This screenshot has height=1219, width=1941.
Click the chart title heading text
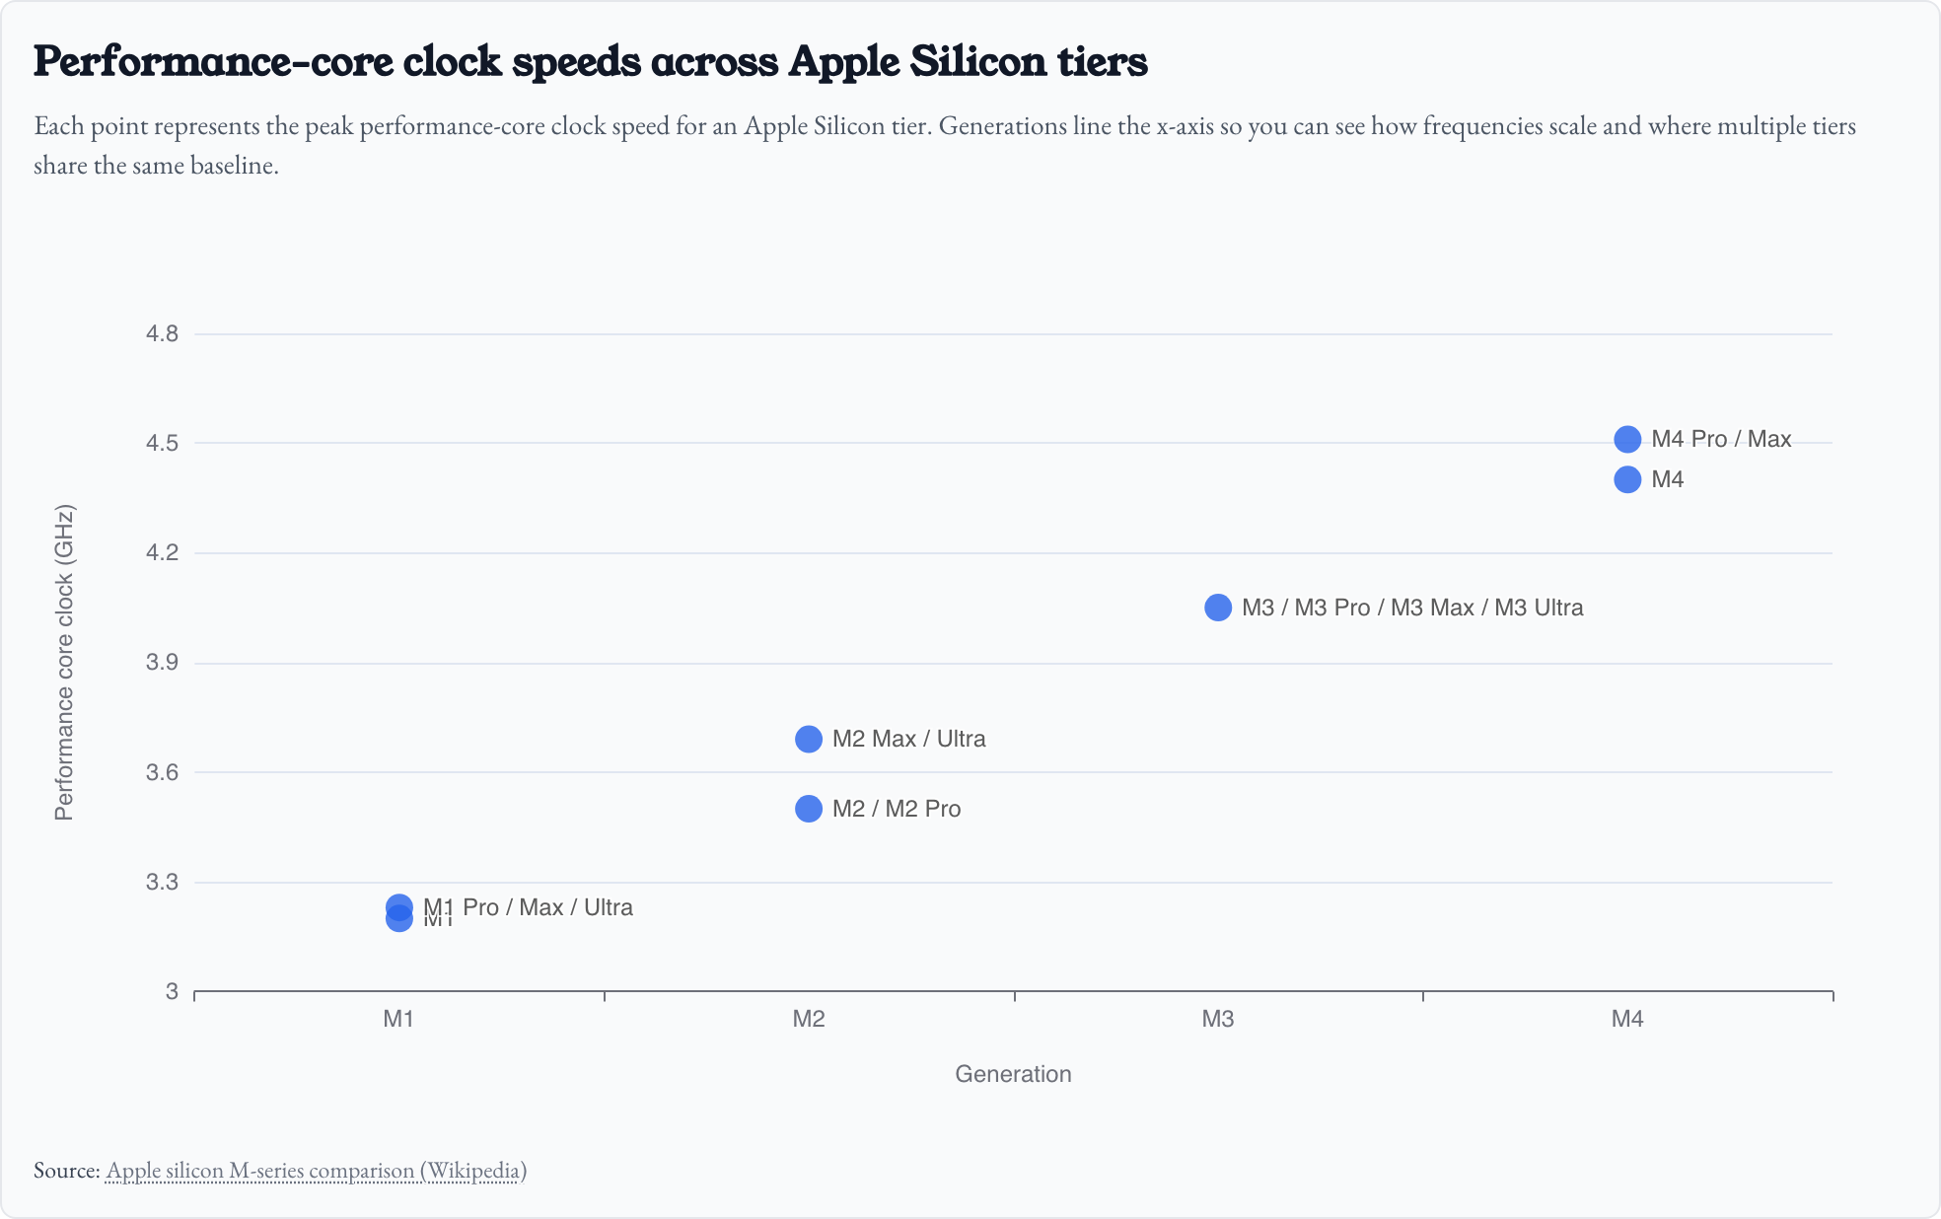[x=590, y=61]
